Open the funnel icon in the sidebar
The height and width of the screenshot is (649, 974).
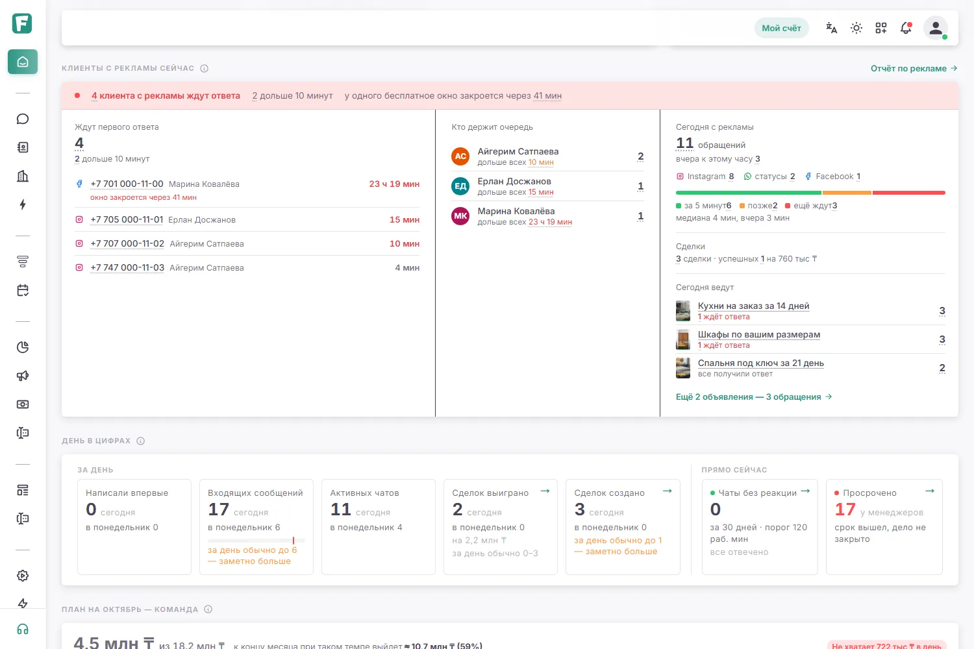(23, 262)
